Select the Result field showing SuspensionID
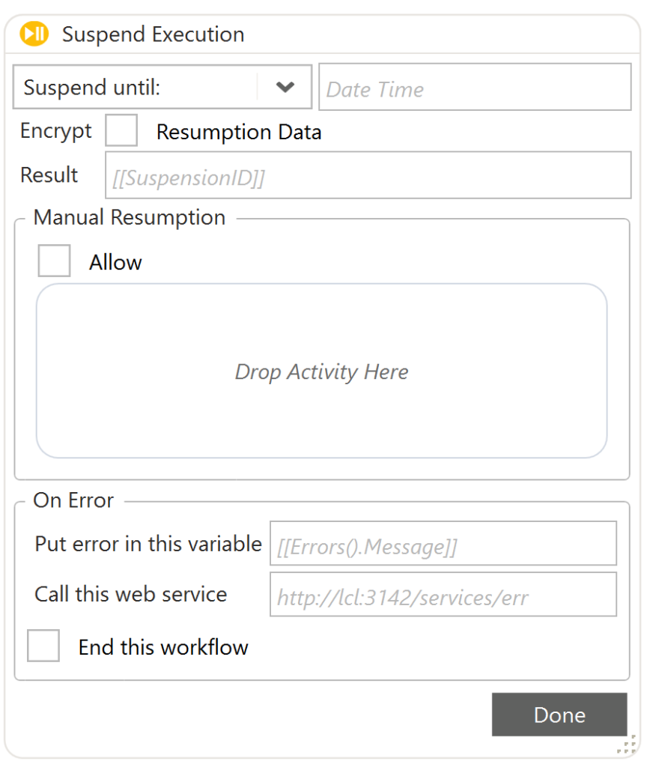 click(x=368, y=175)
